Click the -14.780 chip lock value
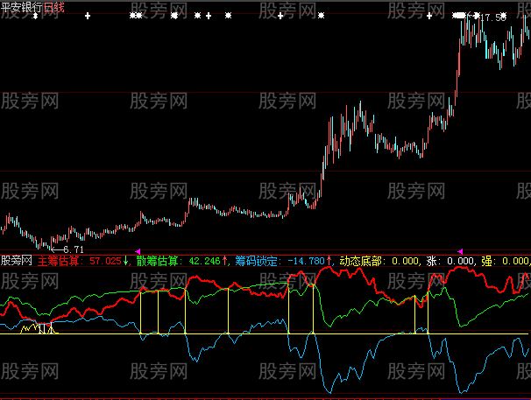Viewport: 531px width, 400px height. (306, 261)
